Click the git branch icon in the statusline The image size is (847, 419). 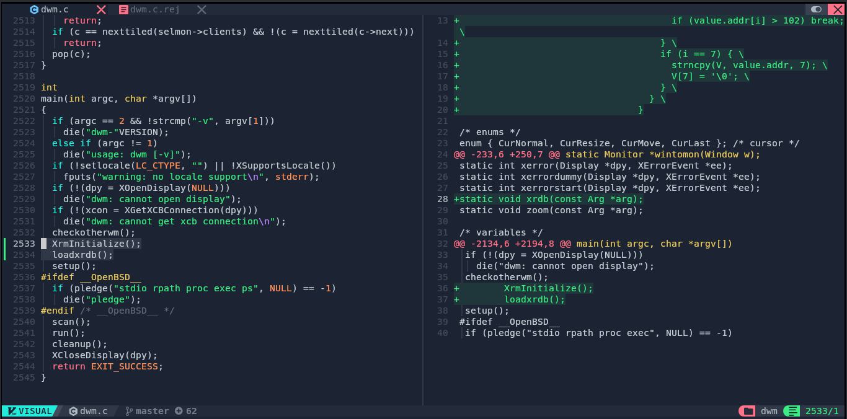pyautogui.click(x=129, y=411)
